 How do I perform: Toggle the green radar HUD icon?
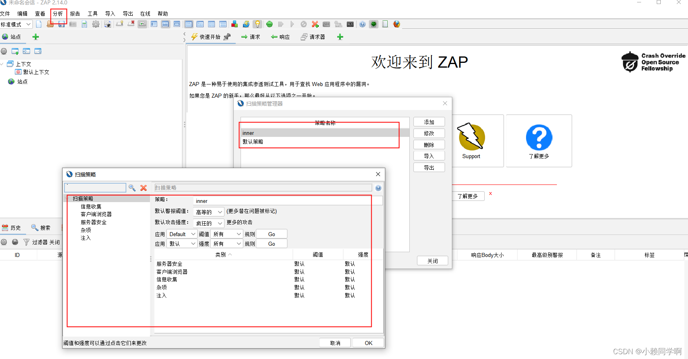tap(374, 24)
